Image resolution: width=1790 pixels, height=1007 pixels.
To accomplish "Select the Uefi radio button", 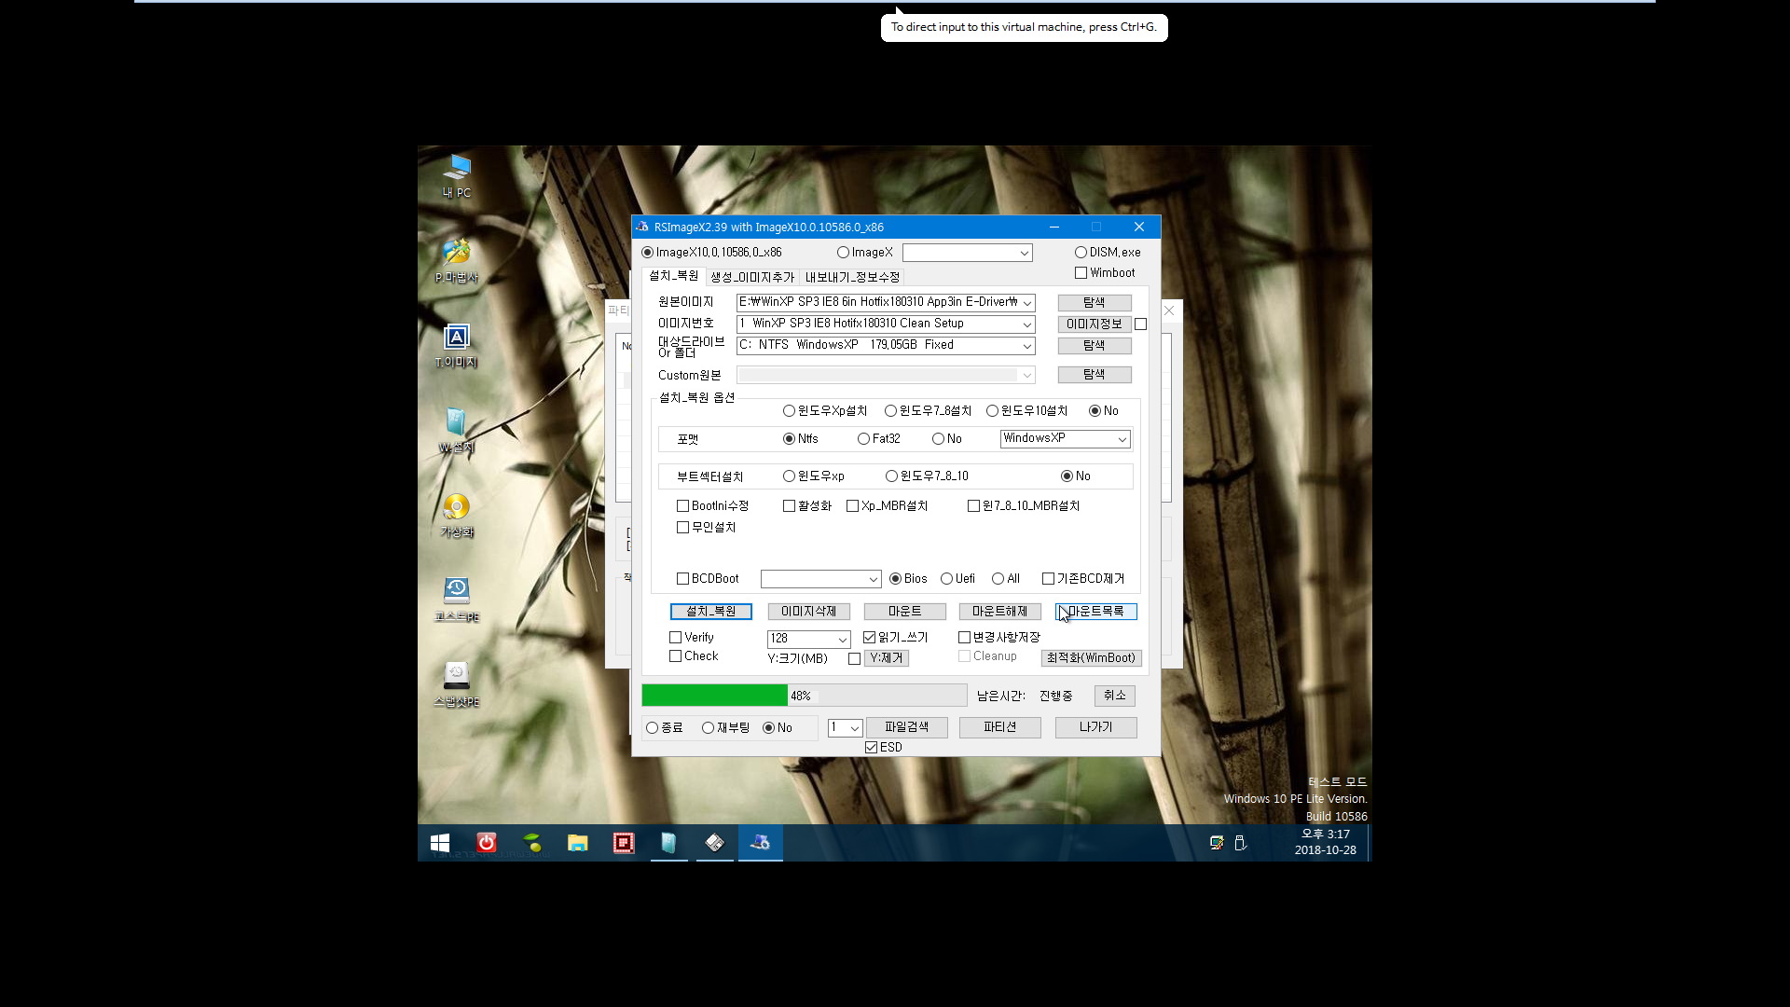I will (x=957, y=579).
